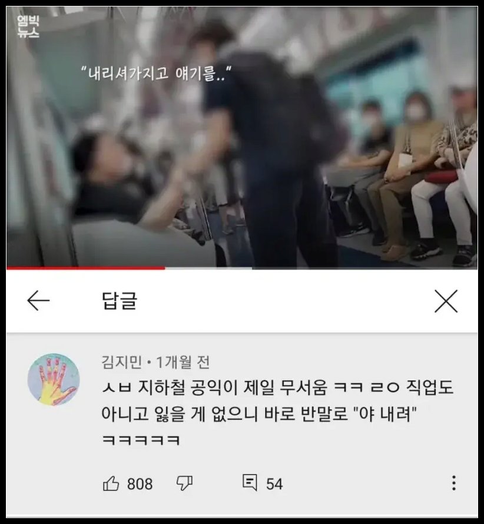This screenshot has height=524, width=484.
Task: Like the comment with thumbs-up icon
Action: pyautogui.click(x=111, y=483)
